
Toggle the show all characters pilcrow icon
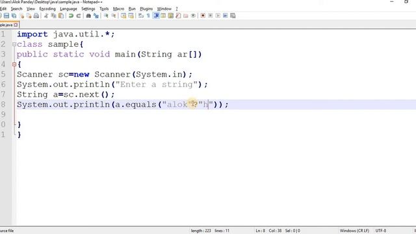(x=148, y=16)
